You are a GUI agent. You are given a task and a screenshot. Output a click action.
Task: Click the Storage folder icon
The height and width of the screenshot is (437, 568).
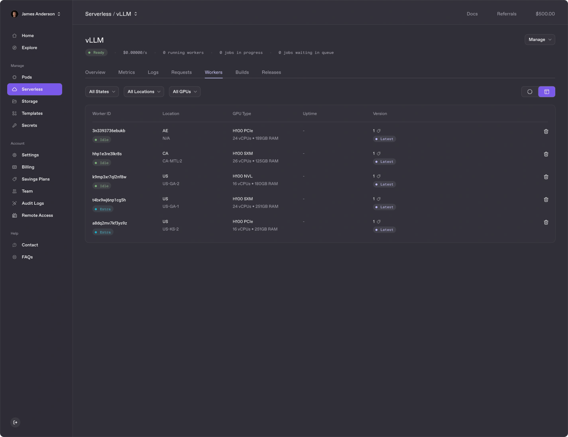click(x=14, y=101)
